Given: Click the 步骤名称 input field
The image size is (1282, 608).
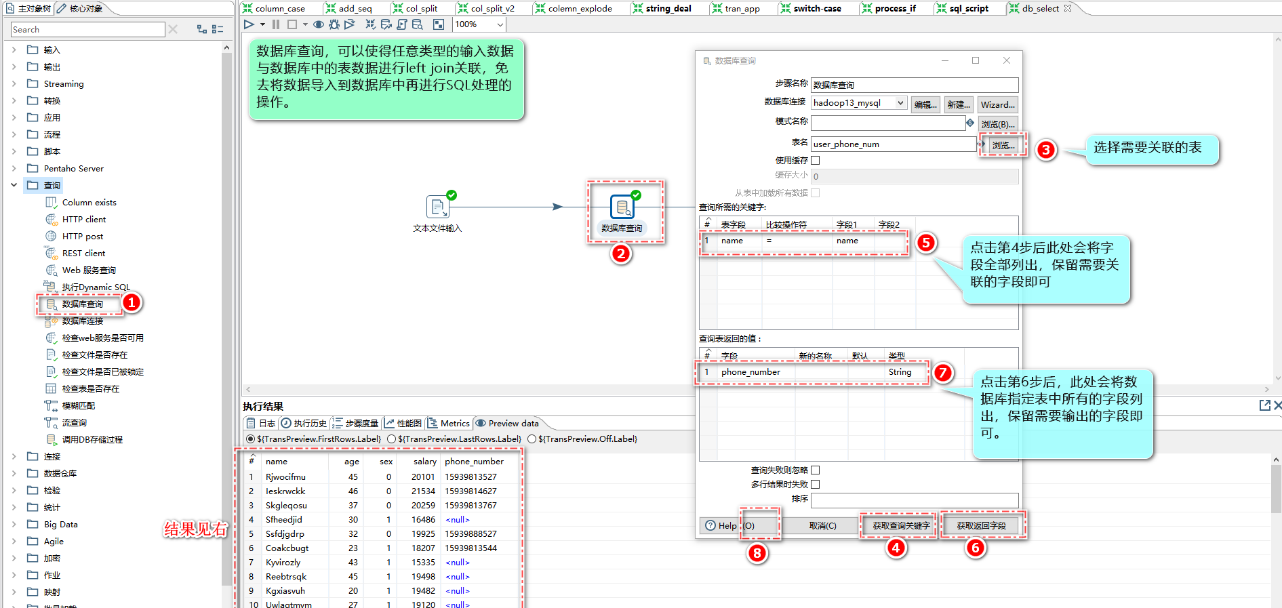Looking at the screenshot, I should click(x=915, y=85).
